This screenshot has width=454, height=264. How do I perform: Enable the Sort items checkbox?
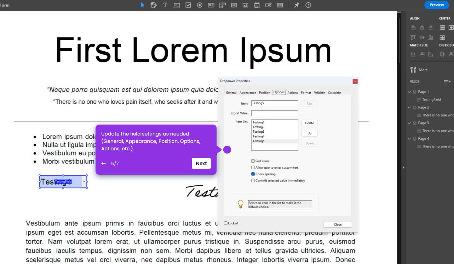tap(253, 161)
